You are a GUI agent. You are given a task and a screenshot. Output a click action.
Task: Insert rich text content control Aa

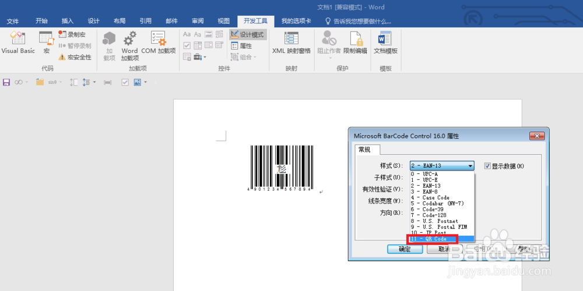point(187,34)
